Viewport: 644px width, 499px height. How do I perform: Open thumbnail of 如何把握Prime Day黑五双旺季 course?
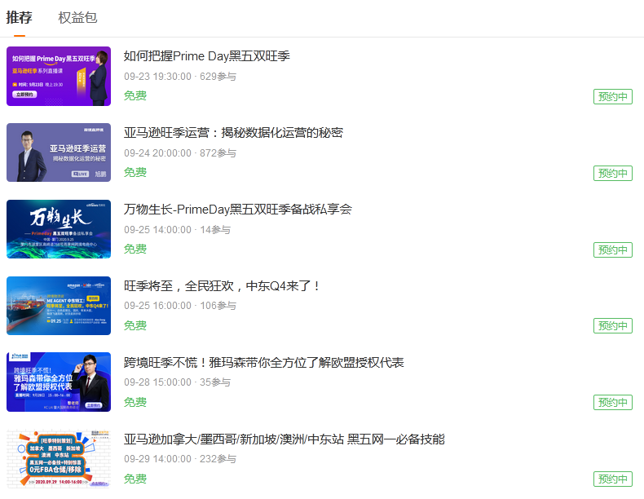coord(59,76)
